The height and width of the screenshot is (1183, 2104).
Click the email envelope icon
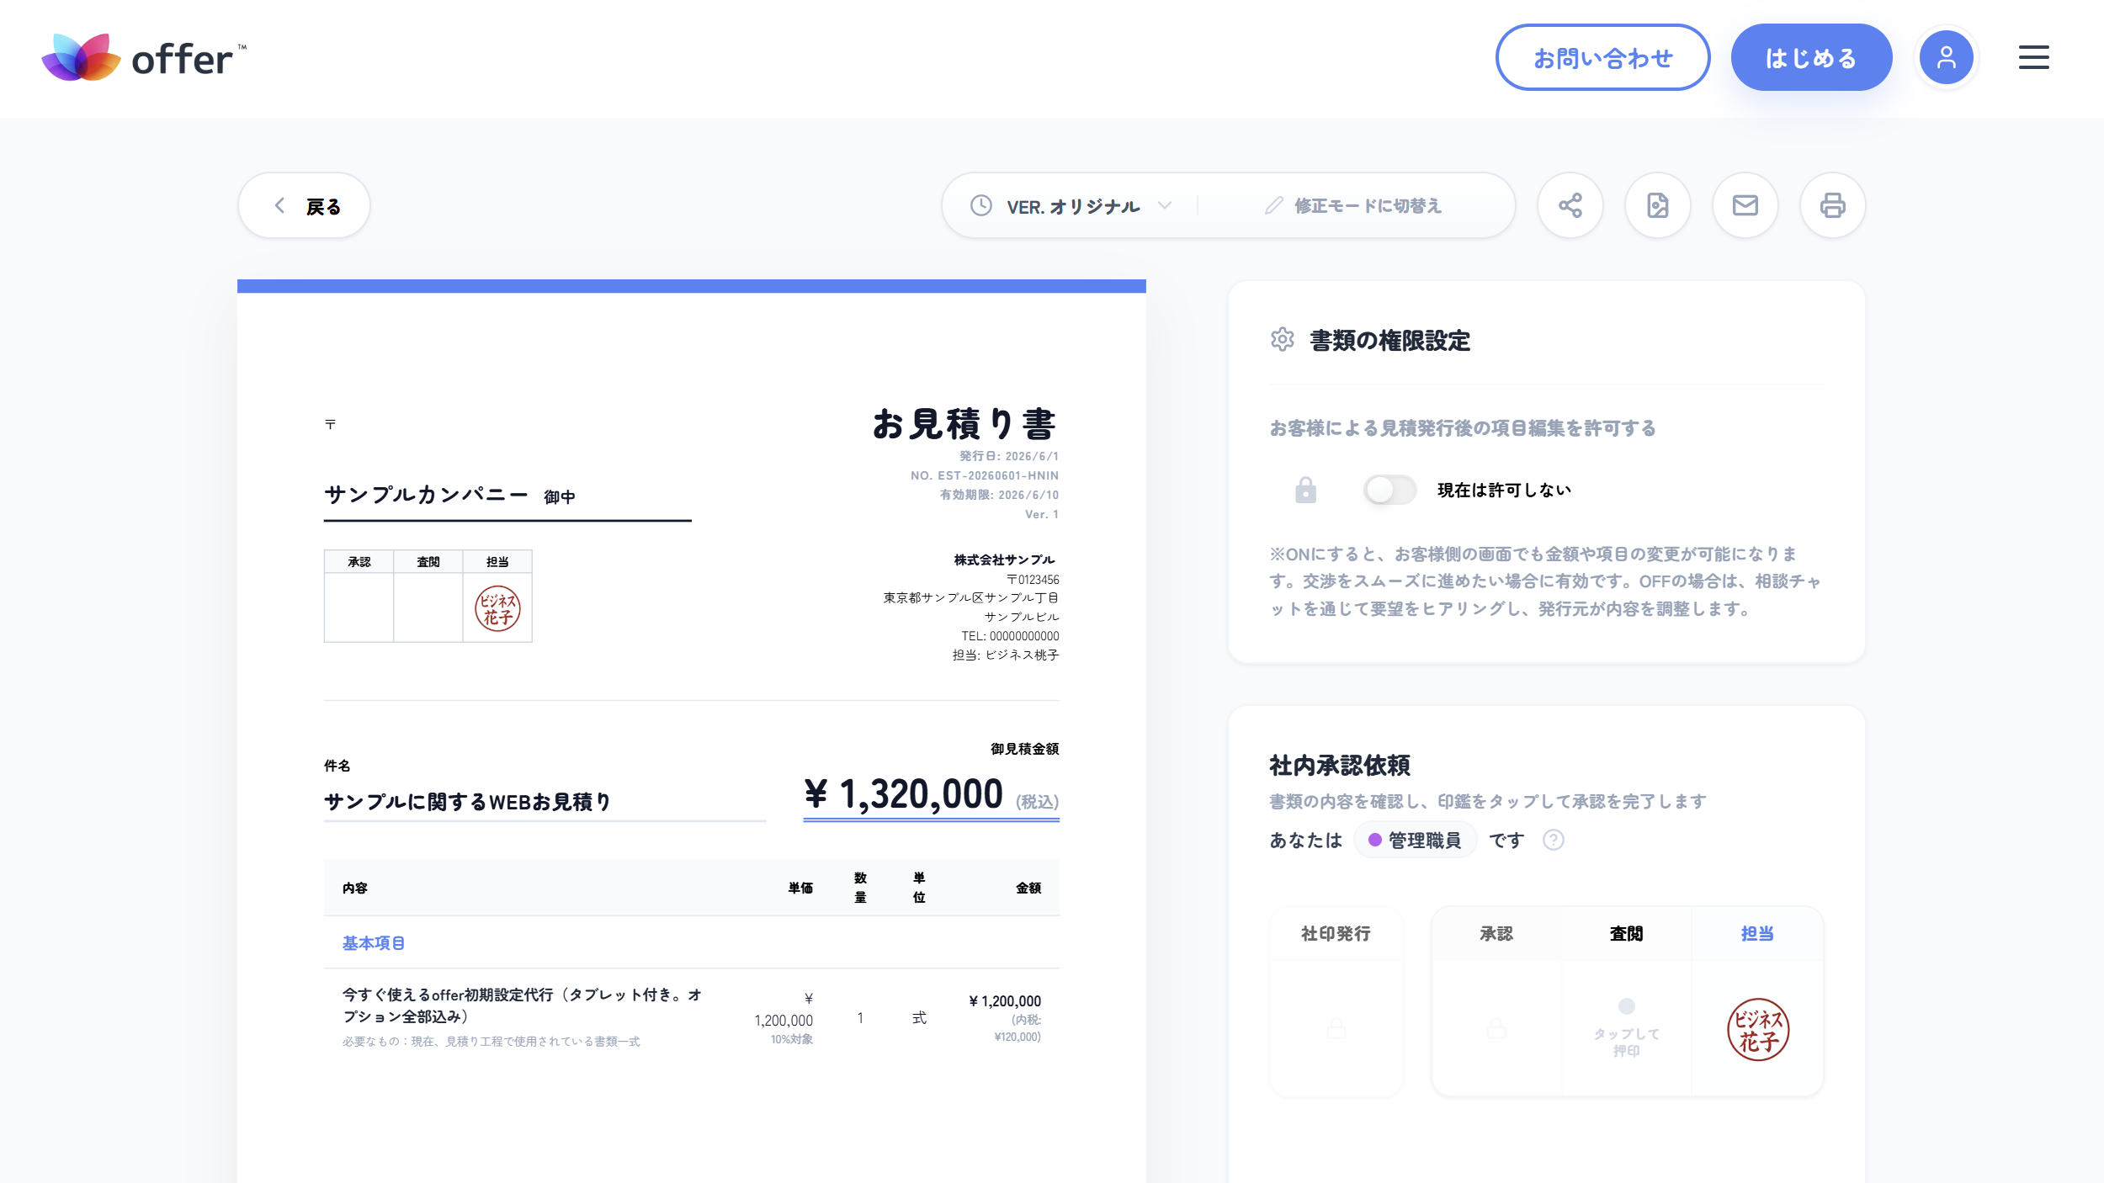[1745, 205]
